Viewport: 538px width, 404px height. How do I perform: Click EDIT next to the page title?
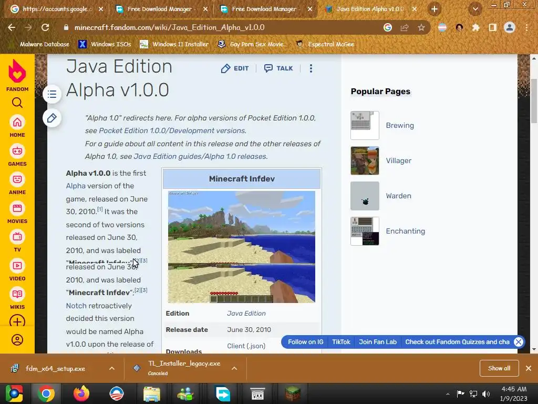pos(235,68)
